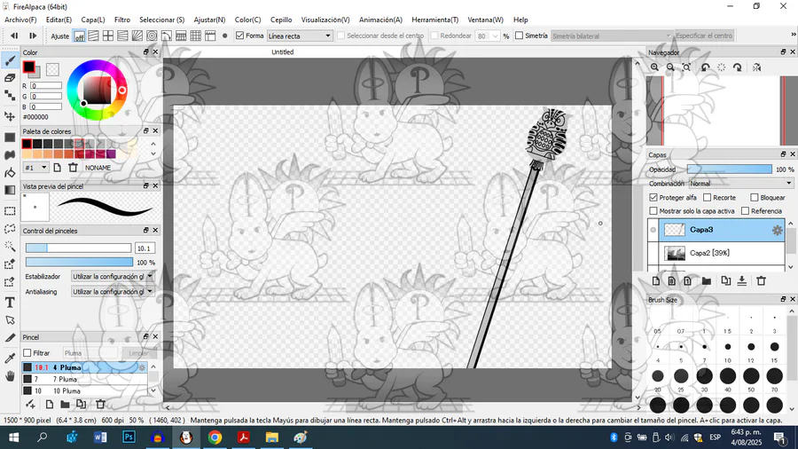
Task: Click the Zoom in icon in Navegador
Action: (654, 67)
